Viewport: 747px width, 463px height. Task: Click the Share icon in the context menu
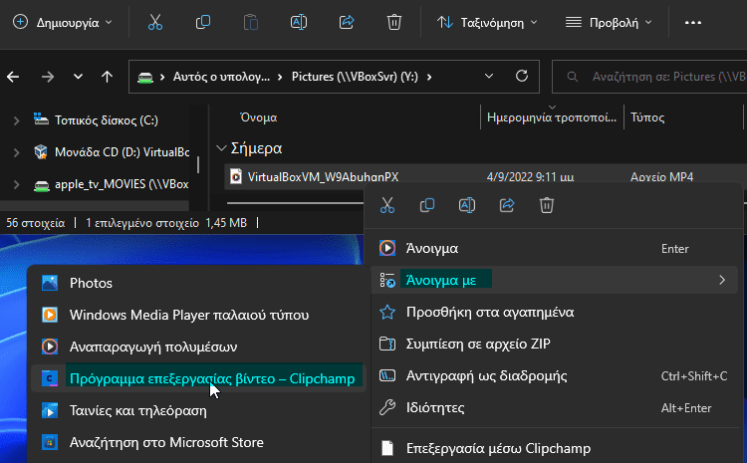click(507, 205)
